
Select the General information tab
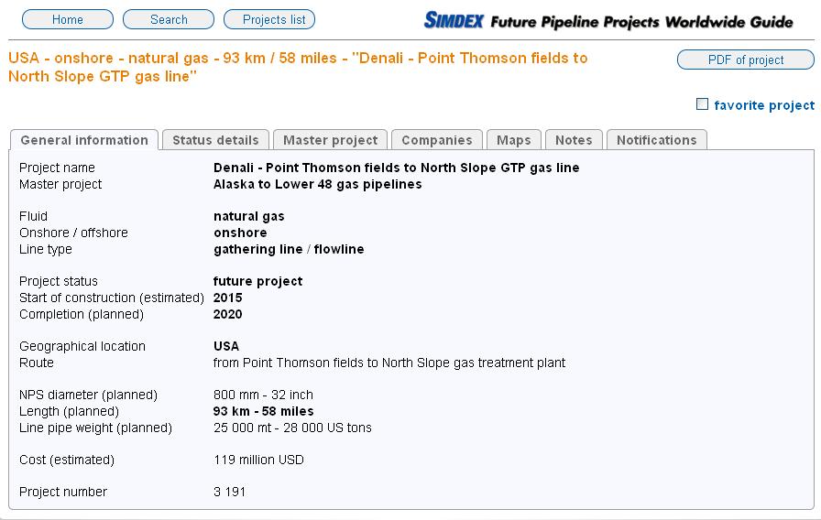coord(84,140)
